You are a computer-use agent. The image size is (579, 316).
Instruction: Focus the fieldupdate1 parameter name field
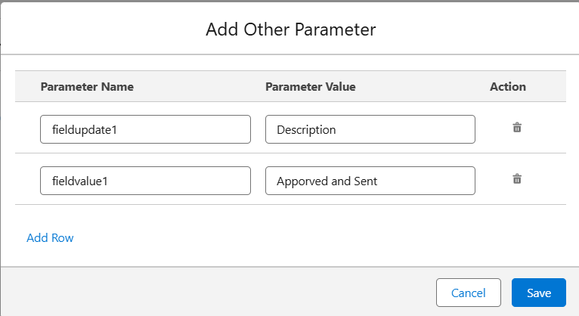pos(145,129)
